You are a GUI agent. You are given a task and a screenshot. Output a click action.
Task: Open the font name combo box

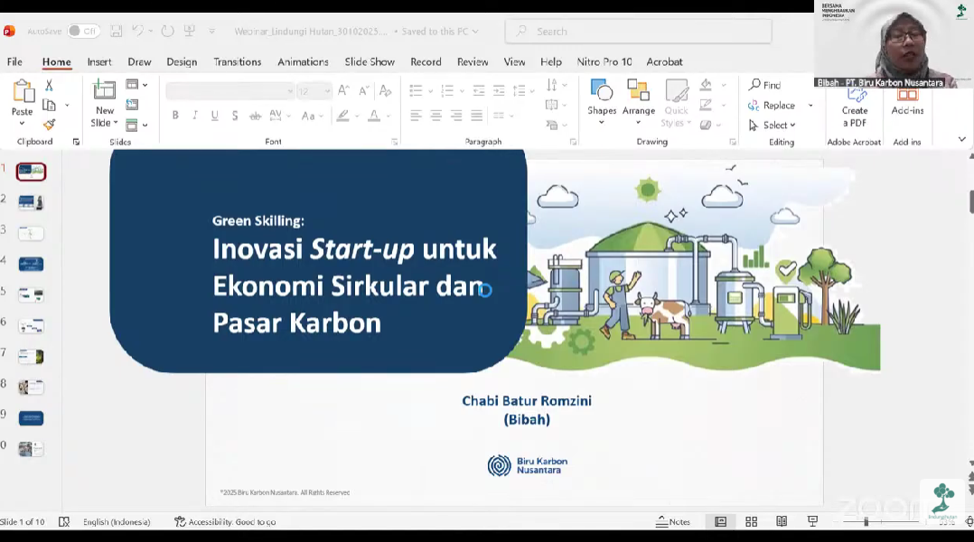click(x=229, y=91)
